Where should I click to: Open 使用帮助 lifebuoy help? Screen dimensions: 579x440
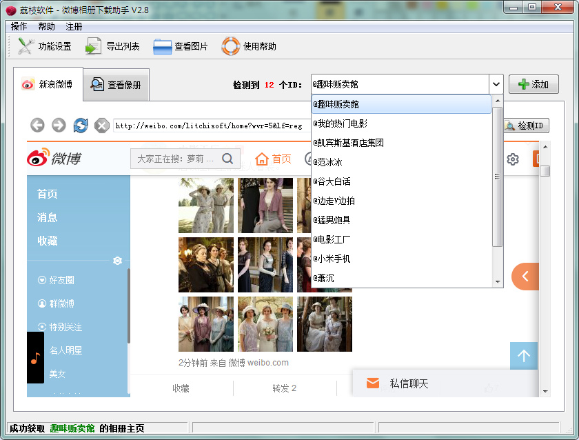click(249, 47)
